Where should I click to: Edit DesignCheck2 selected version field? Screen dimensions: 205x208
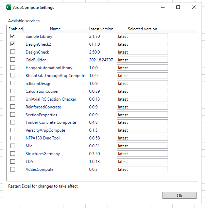coord(142,44)
